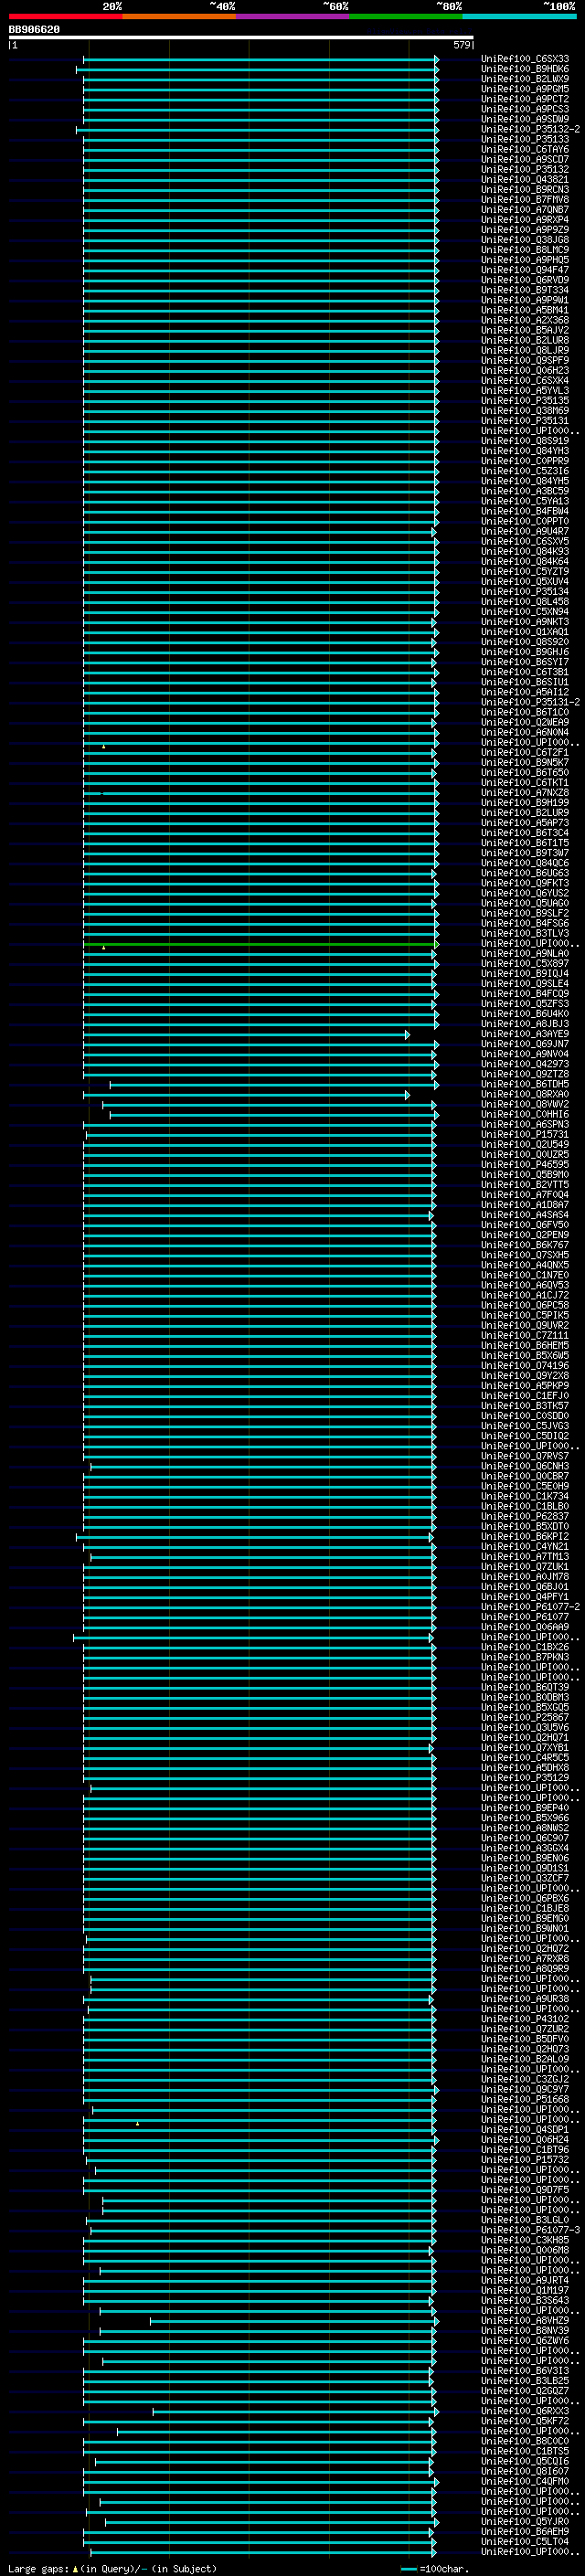Click the red 20% identity legend bar
This screenshot has width=585, height=2576.
(66, 16)
